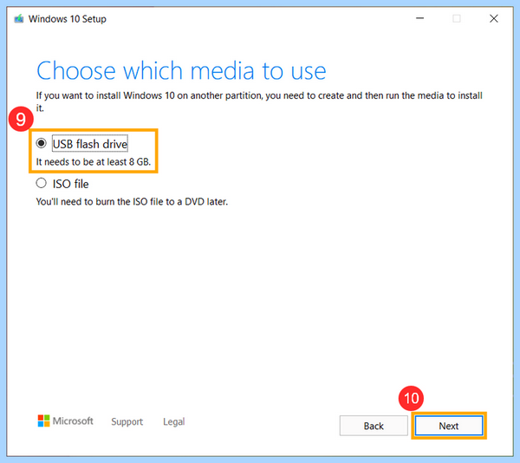The height and width of the screenshot is (463, 520).
Task: Open the Support link
Action: tap(127, 421)
